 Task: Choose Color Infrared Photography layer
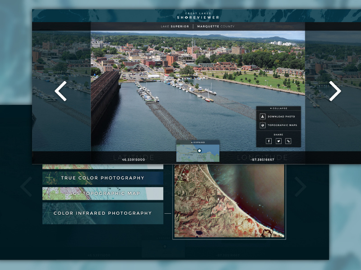[103, 213]
